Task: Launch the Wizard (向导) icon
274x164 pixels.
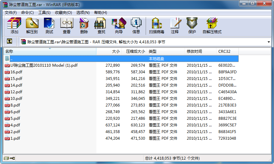Action: click(x=119, y=26)
